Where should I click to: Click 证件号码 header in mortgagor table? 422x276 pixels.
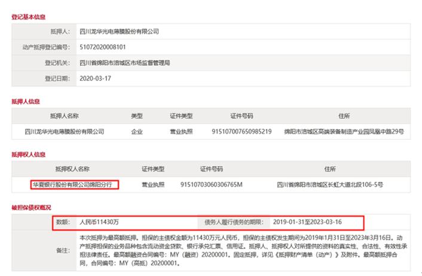(241, 116)
